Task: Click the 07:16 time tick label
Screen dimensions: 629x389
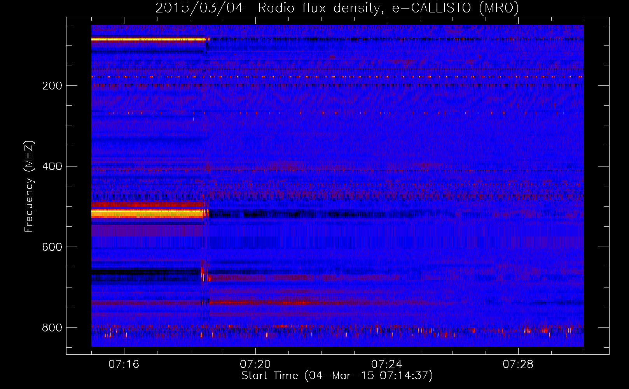Action: 124,364
